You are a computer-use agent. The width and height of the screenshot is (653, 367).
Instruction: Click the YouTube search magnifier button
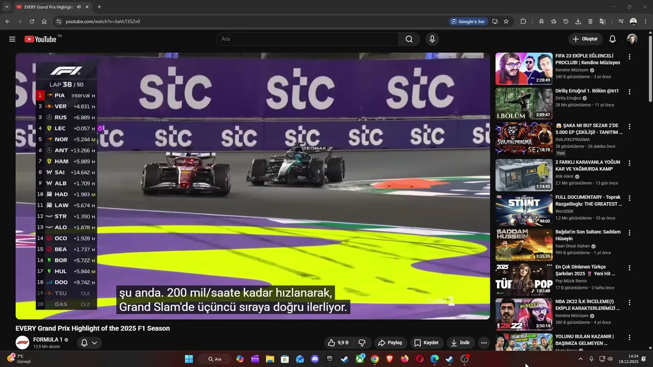point(409,39)
